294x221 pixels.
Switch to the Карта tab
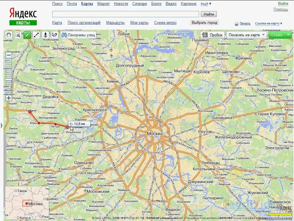point(57,23)
